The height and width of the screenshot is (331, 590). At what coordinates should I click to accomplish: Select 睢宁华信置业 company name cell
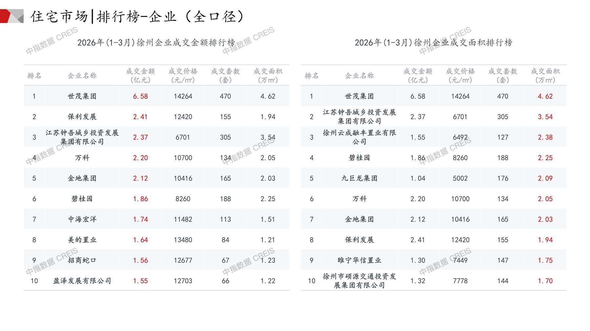359,260
